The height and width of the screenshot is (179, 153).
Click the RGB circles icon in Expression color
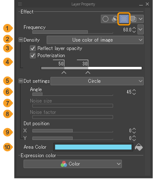pos(64,164)
